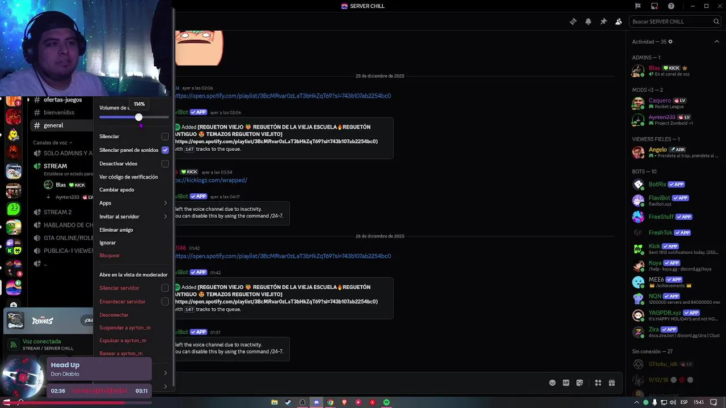
Task: Open the Inbox icon in title bar
Action: pos(655,6)
